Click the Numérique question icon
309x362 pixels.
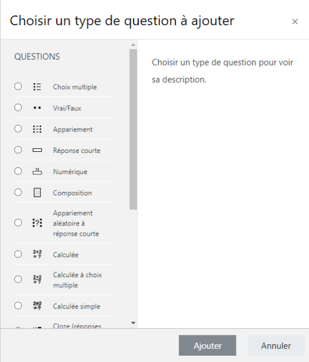coord(37,171)
